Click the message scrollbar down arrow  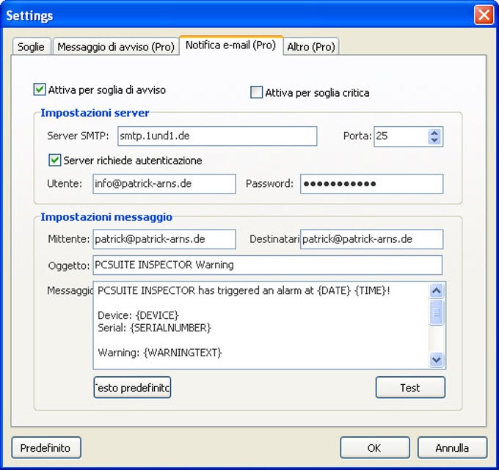click(437, 360)
